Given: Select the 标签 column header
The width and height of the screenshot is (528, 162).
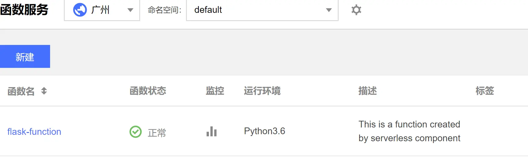Looking at the screenshot, I should tap(485, 91).
